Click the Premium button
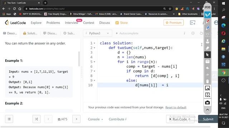Image resolution: width=229 pixels, height=128 pixels. point(174,23)
